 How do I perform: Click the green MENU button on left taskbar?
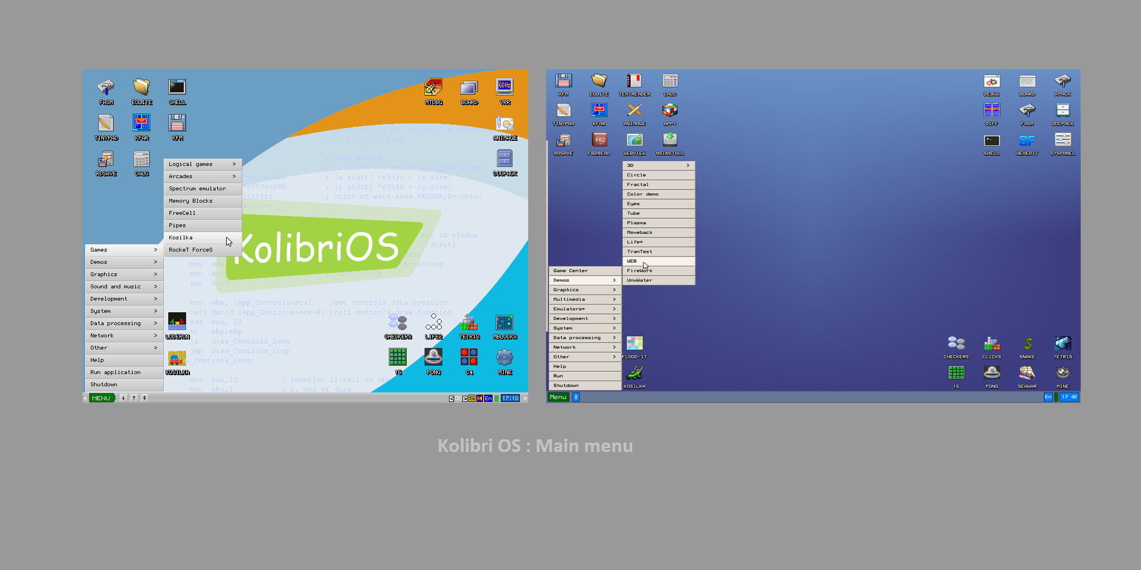101,398
